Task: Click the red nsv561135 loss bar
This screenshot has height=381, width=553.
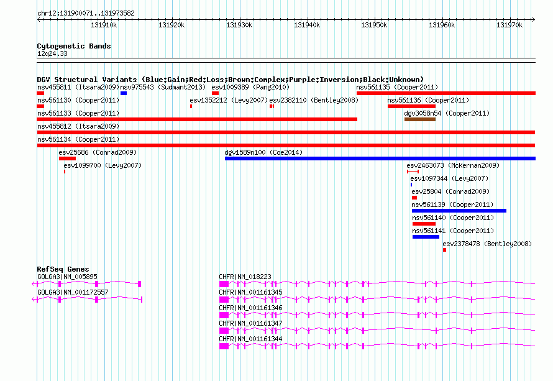Action: pos(446,93)
